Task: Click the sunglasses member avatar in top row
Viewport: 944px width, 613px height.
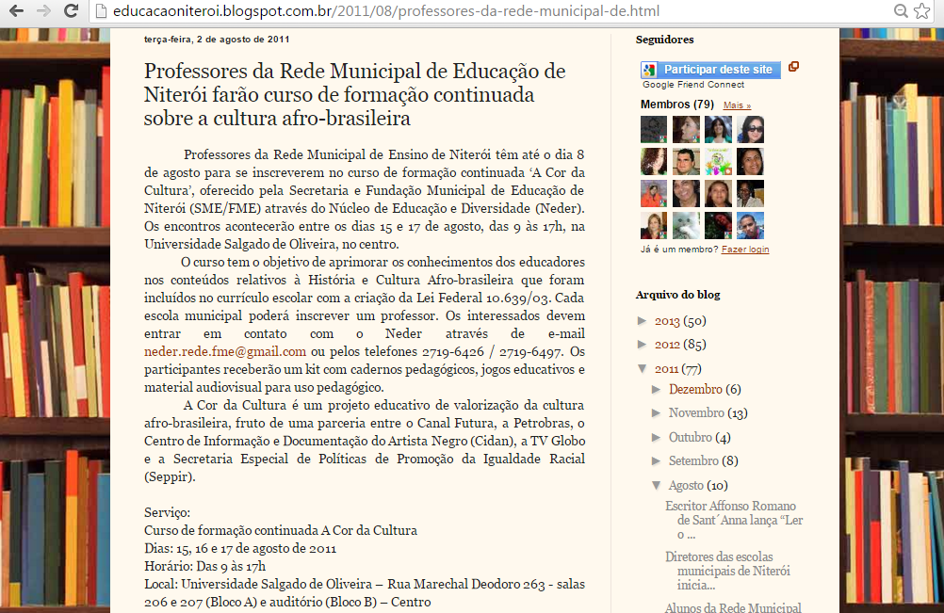Action: point(750,129)
